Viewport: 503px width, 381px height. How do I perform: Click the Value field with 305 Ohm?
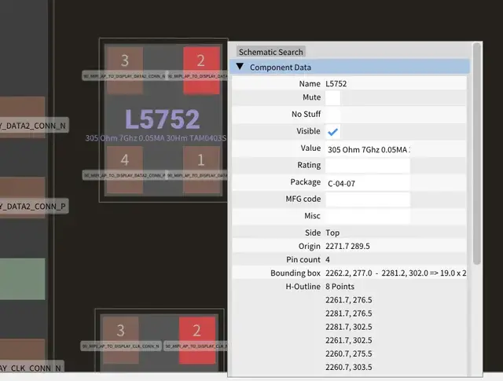(367, 149)
